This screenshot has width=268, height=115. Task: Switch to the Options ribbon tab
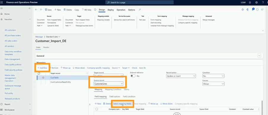click(131, 10)
